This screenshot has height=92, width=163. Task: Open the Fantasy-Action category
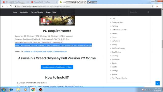pos(117,22)
